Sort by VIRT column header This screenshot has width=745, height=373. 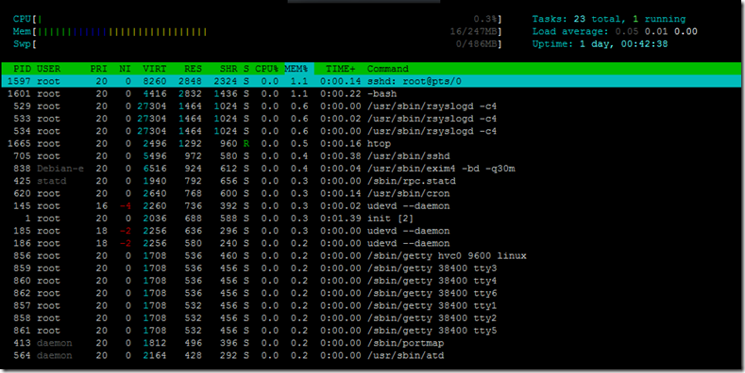click(x=155, y=69)
